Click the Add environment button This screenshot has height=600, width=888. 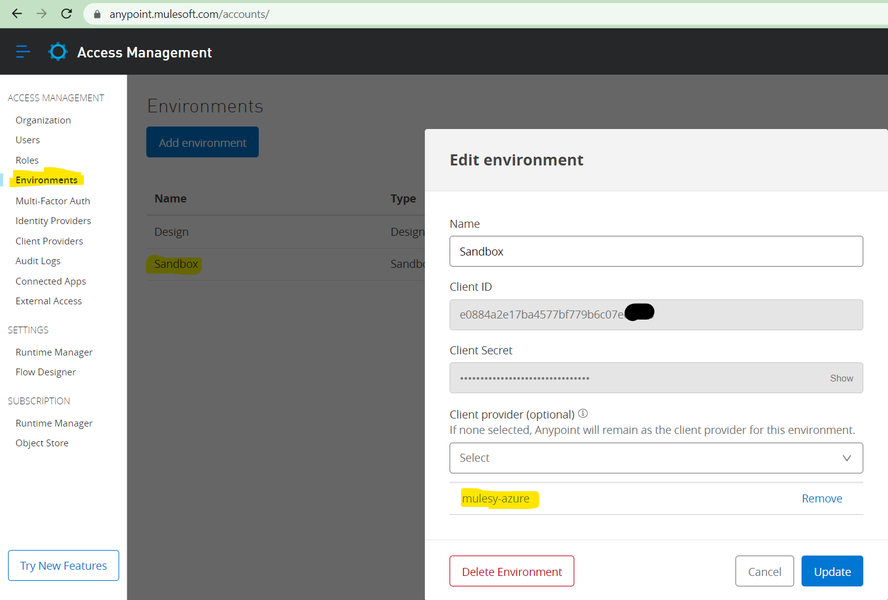point(202,142)
